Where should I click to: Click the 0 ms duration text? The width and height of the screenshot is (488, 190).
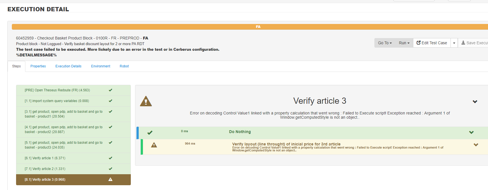(184, 131)
